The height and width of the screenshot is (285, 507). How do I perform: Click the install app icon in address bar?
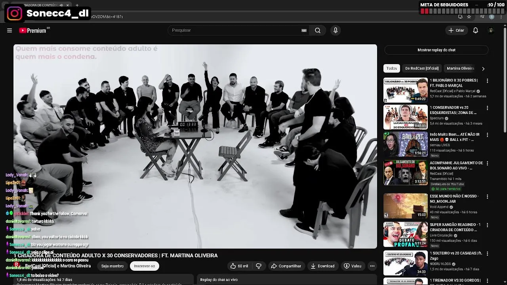tap(460, 17)
